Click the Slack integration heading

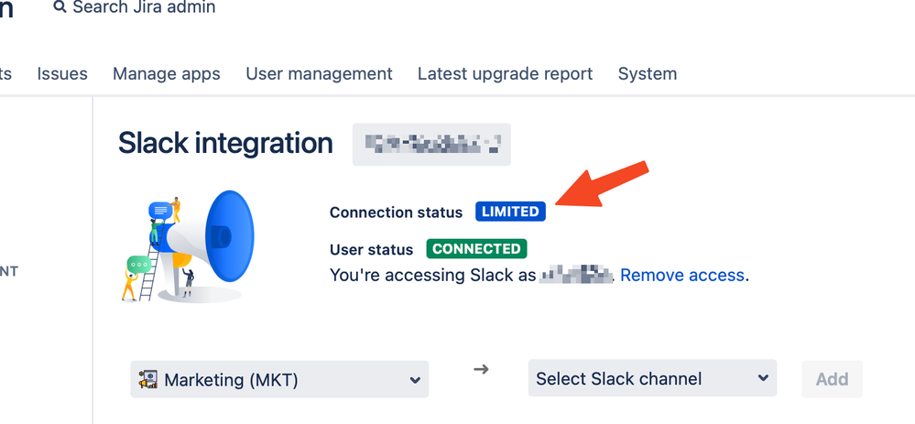[x=225, y=144]
